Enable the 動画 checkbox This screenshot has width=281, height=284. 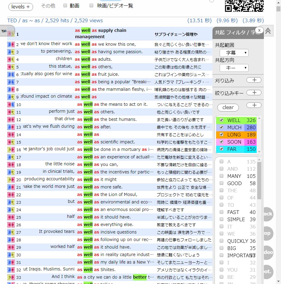tap(65, 5)
